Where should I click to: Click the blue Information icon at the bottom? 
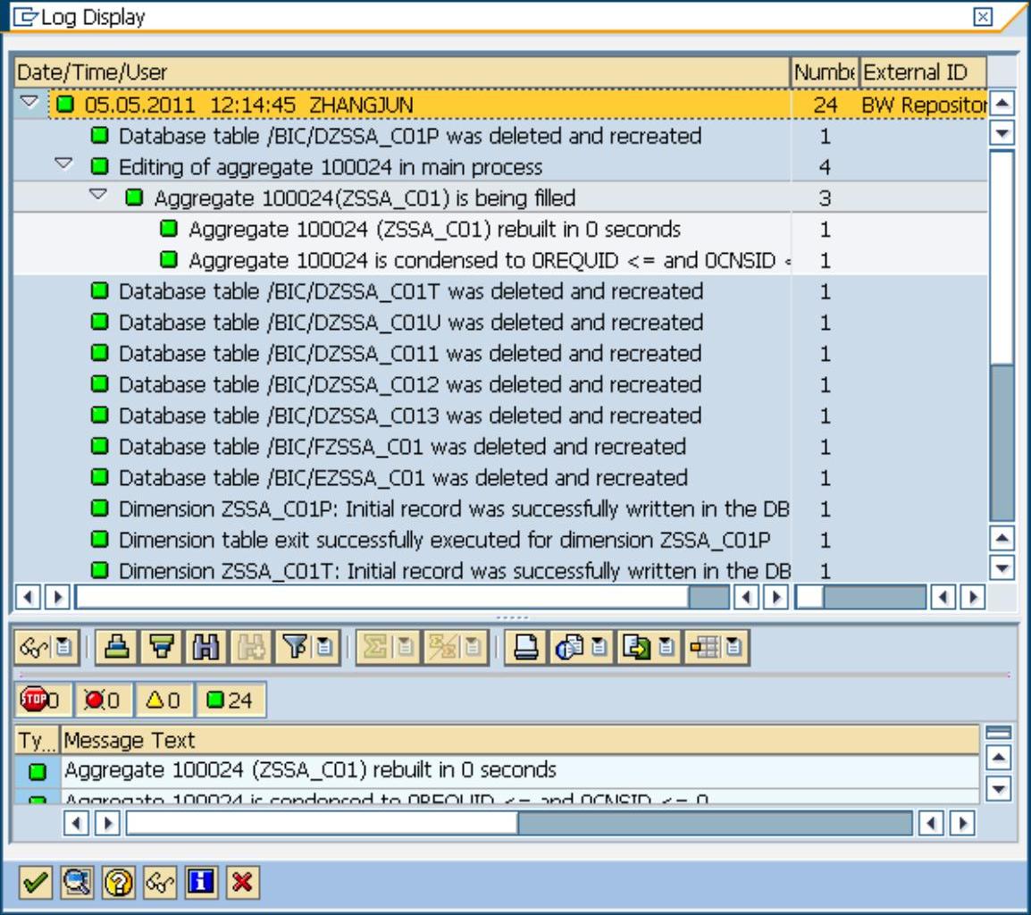click(x=200, y=883)
